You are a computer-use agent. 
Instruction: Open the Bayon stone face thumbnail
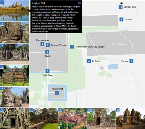tap(14, 32)
